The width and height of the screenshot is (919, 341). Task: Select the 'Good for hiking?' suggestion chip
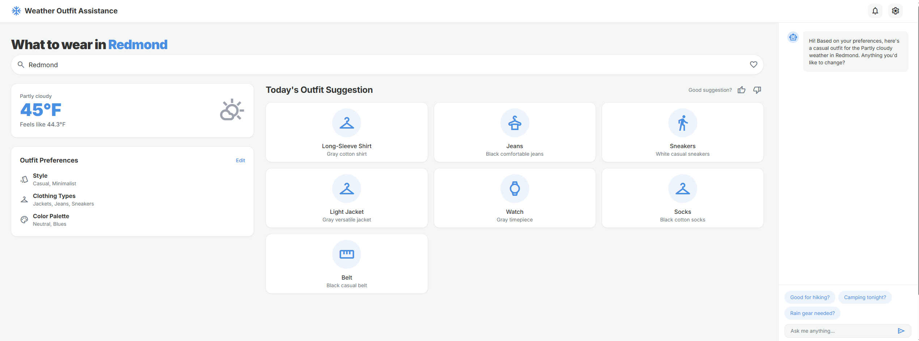pyautogui.click(x=809, y=297)
